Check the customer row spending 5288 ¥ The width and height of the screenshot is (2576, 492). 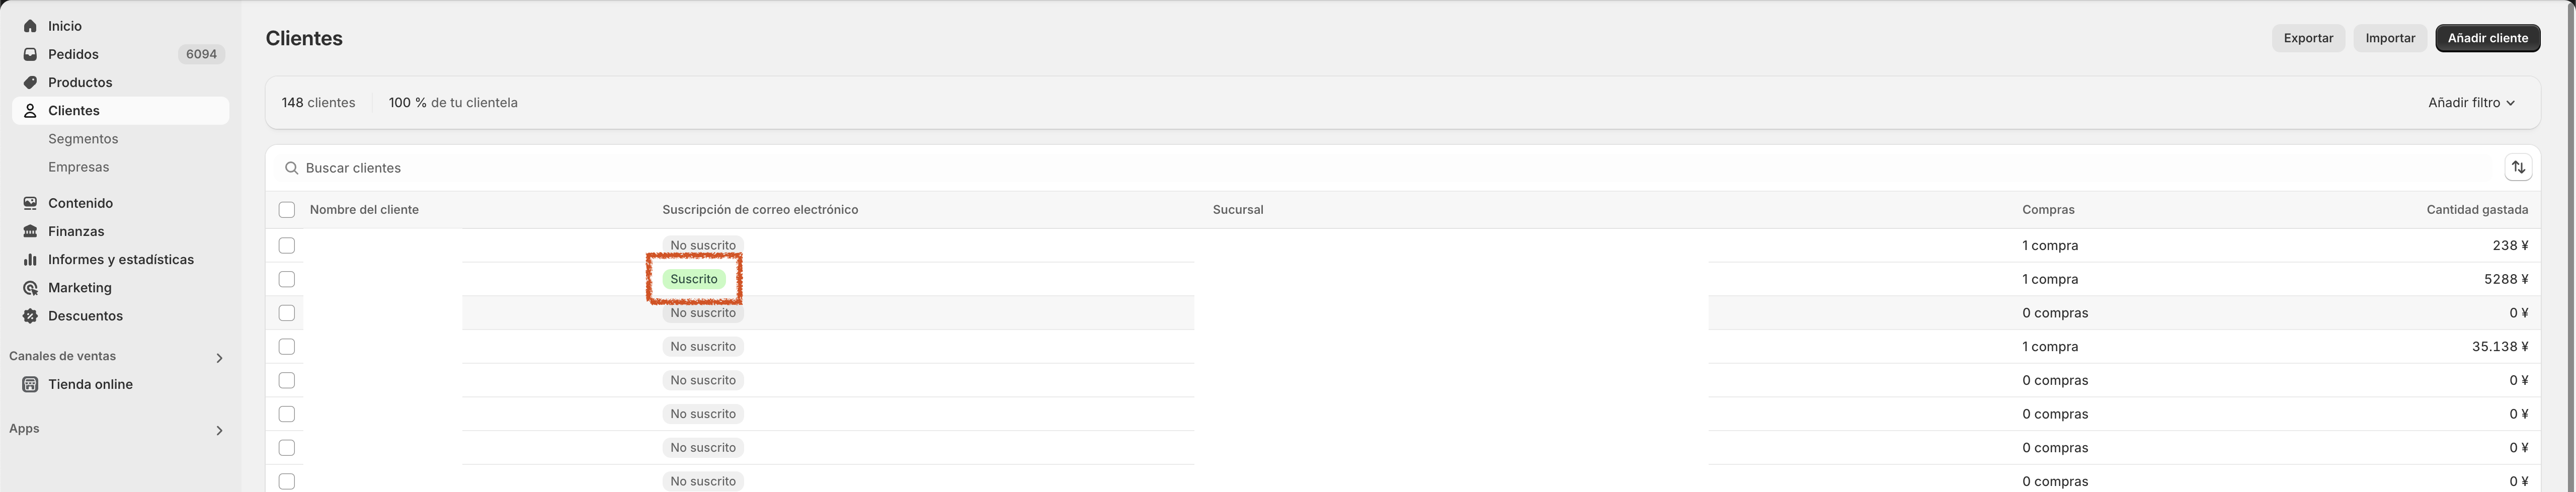[x=287, y=279]
